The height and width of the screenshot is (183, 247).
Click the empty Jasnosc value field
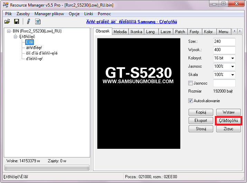click(224, 83)
